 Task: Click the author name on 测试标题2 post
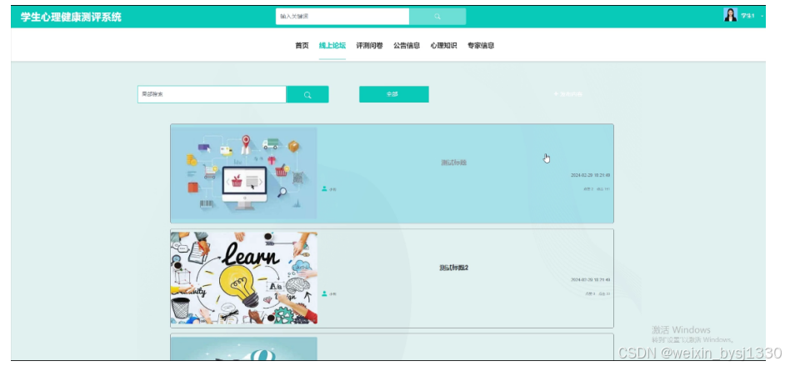coord(333,294)
